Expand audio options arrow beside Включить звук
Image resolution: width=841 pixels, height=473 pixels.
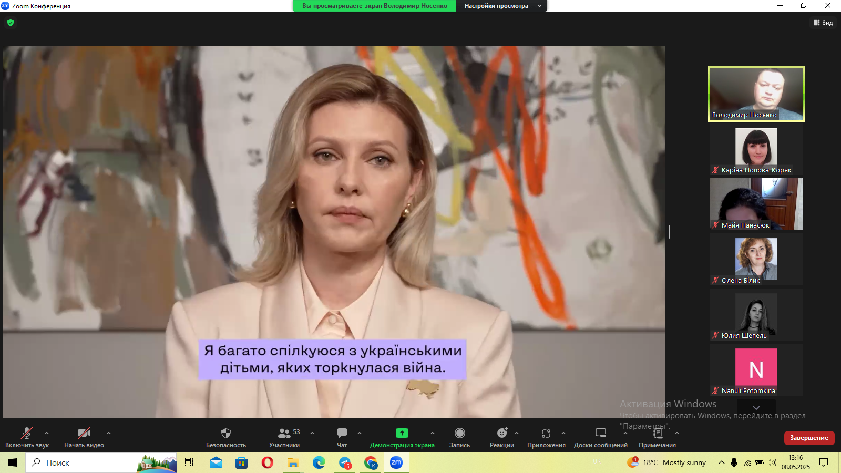point(47,433)
